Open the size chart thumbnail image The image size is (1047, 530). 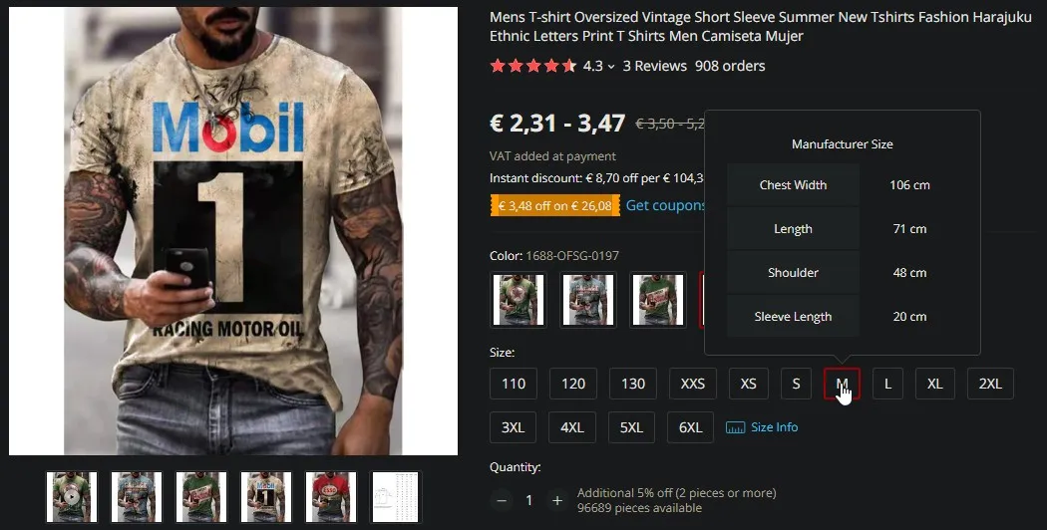(395, 497)
